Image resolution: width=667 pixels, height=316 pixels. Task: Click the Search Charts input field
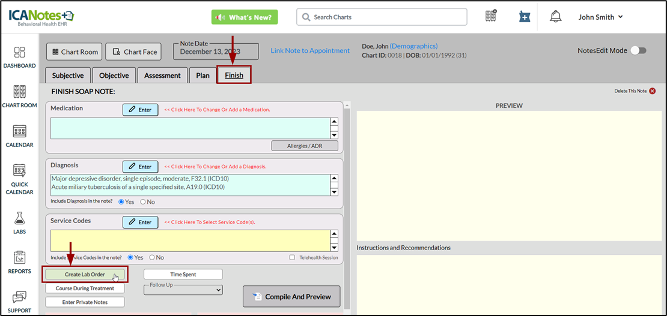click(x=382, y=17)
